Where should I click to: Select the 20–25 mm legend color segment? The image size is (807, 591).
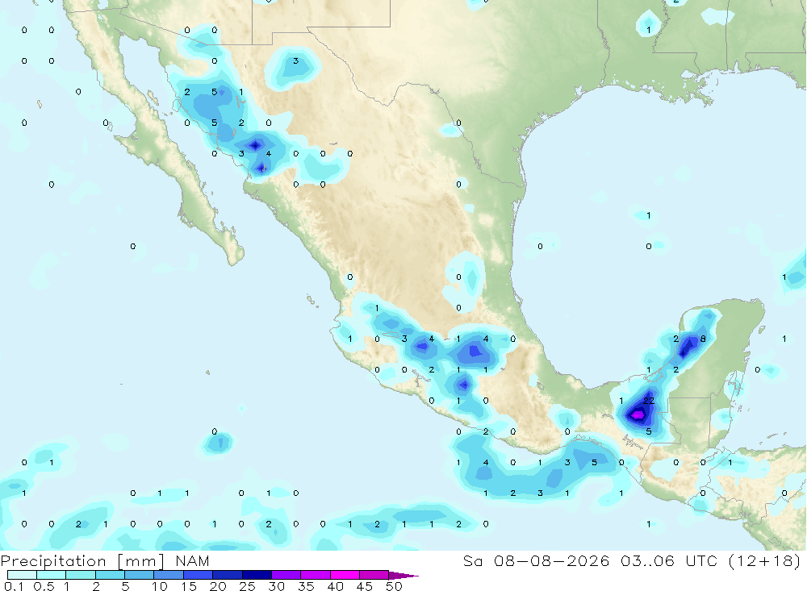coord(228,575)
